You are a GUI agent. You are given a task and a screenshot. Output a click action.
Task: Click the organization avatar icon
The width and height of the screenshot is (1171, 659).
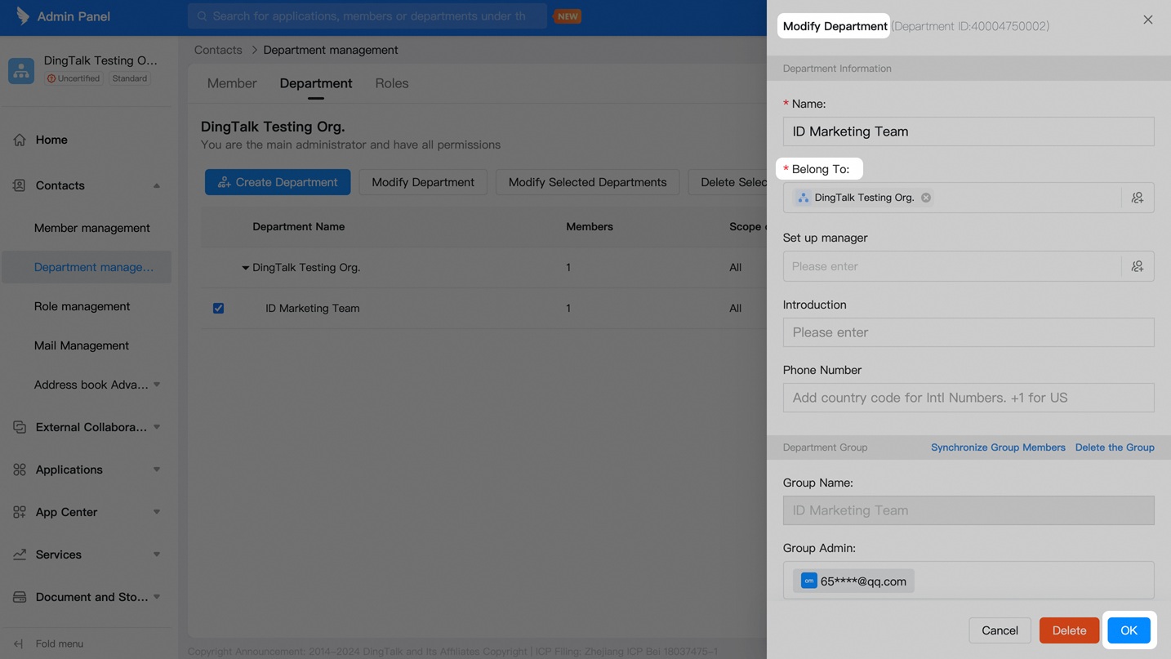pos(21,70)
